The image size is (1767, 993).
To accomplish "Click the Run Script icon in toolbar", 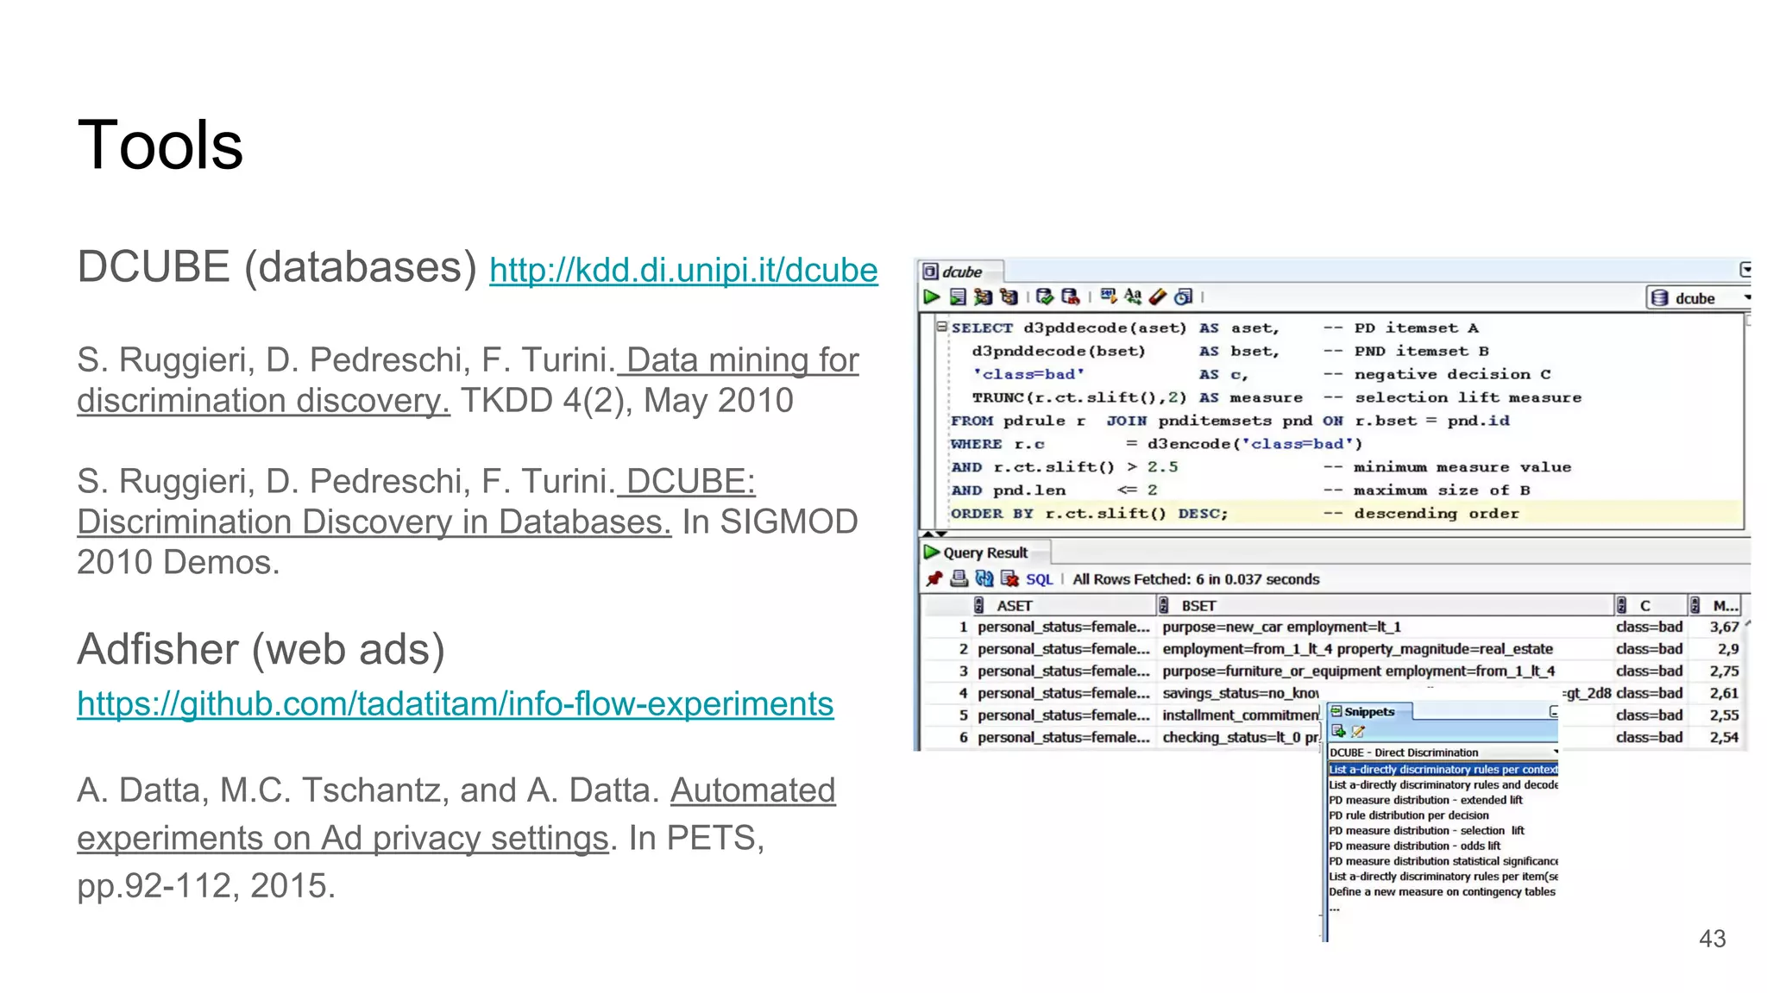I will (958, 297).
